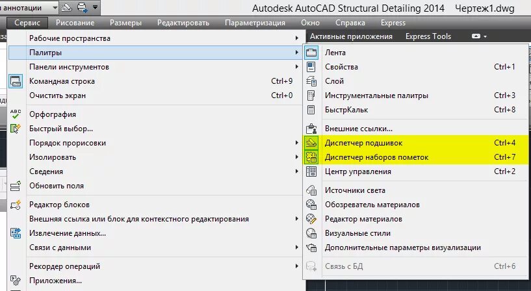Open the quick access toolbar customize arrow
Image resolution: width=531 pixels, height=291 pixels.
(x=96, y=7)
